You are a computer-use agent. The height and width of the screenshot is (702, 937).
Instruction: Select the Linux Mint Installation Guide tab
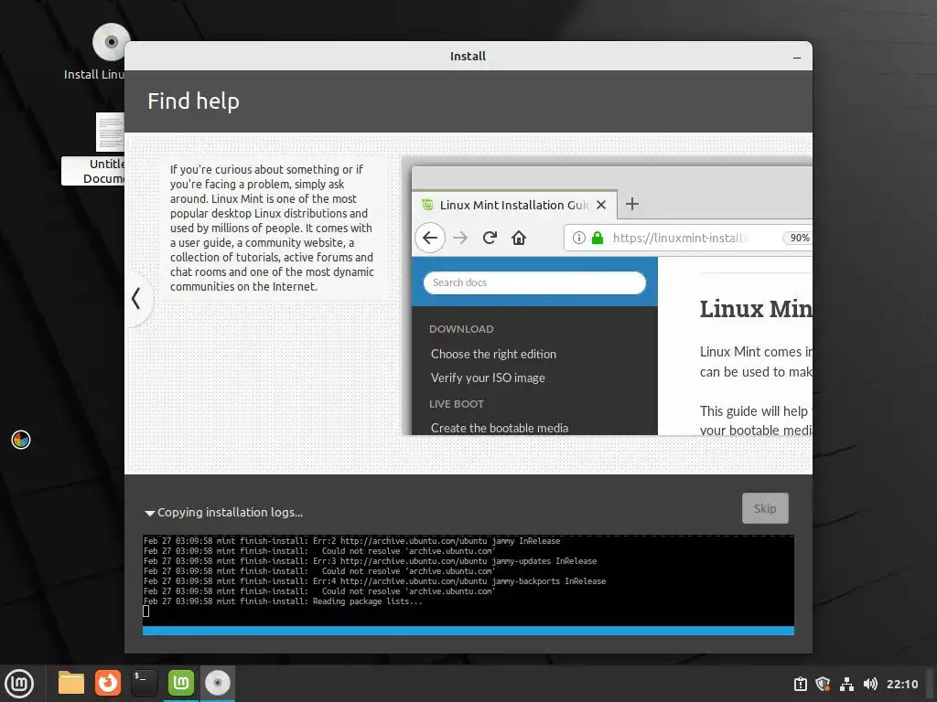point(514,205)
